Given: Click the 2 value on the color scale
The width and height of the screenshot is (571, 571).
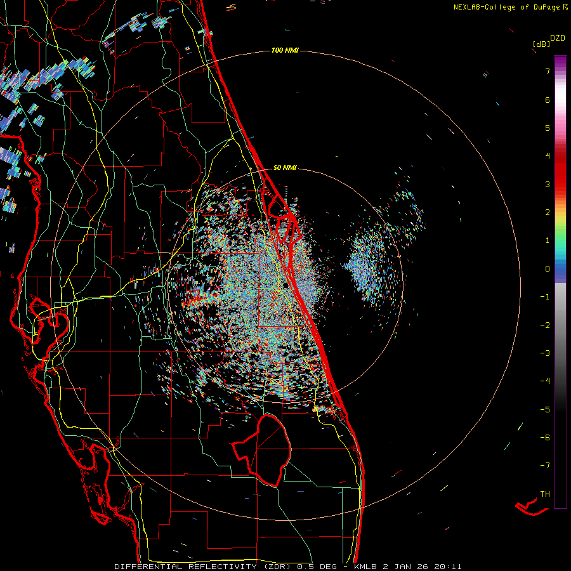Looking at the screenshot, I should coord(548,213).
